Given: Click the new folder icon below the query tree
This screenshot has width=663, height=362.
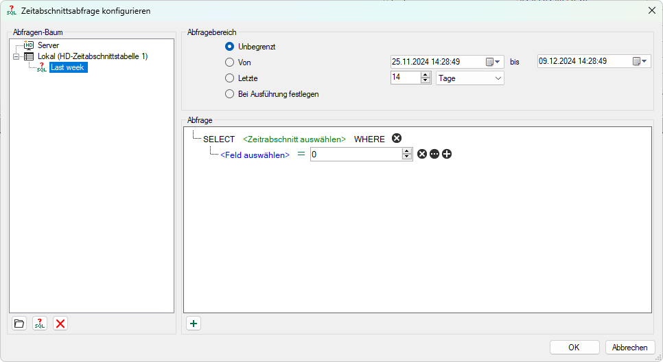Looking at the screenshot, I should (19, 324).
